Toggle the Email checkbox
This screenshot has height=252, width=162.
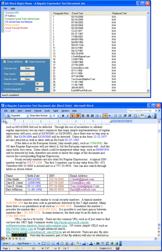coord(3,31)
